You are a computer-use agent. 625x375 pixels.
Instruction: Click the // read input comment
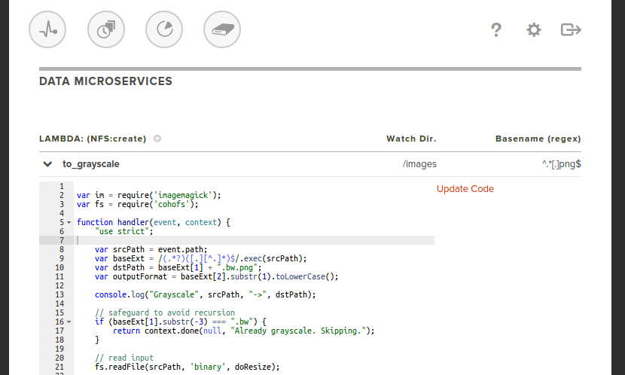124,358
